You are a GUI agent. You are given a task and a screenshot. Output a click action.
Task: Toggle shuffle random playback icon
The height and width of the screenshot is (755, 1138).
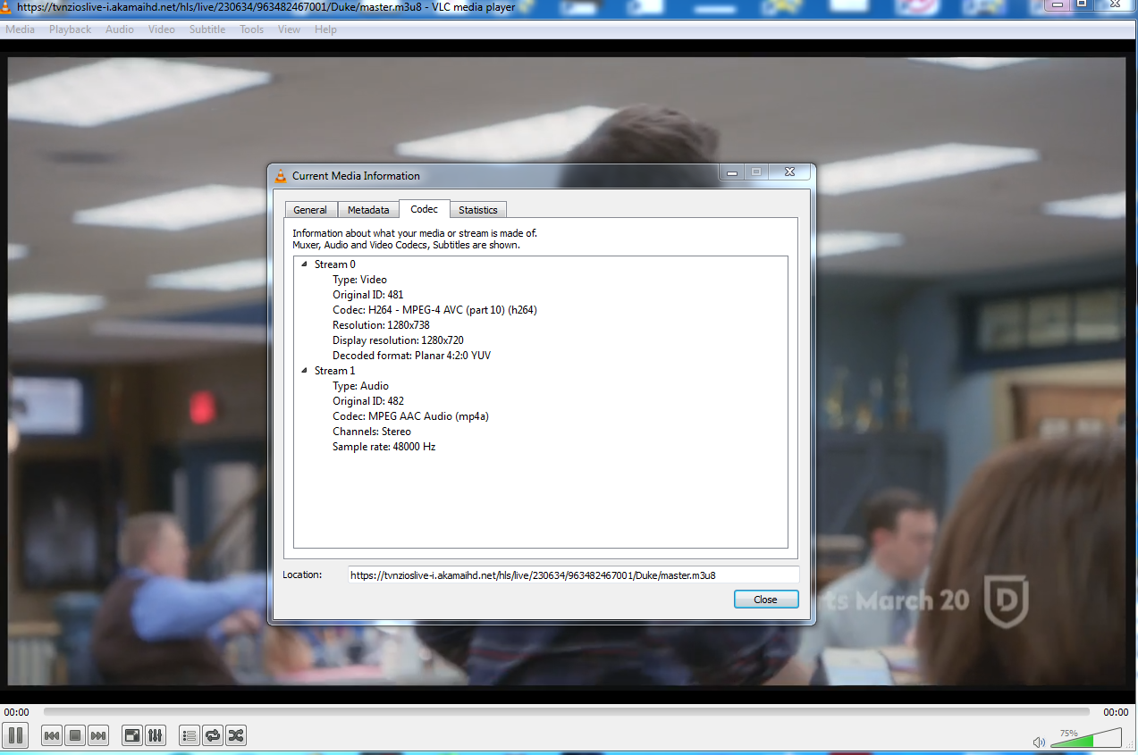point(236,735)
